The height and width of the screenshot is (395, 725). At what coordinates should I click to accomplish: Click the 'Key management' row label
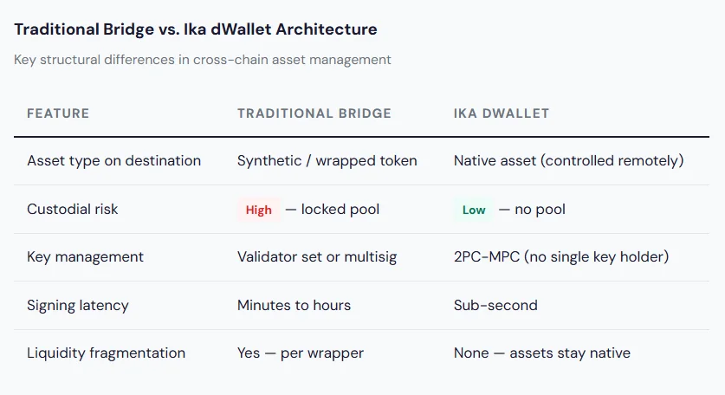tap(85, 257)
